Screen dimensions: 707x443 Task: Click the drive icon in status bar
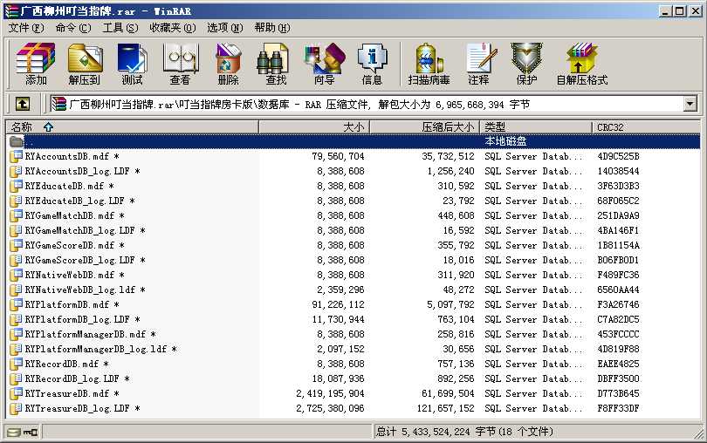(14, 433)
